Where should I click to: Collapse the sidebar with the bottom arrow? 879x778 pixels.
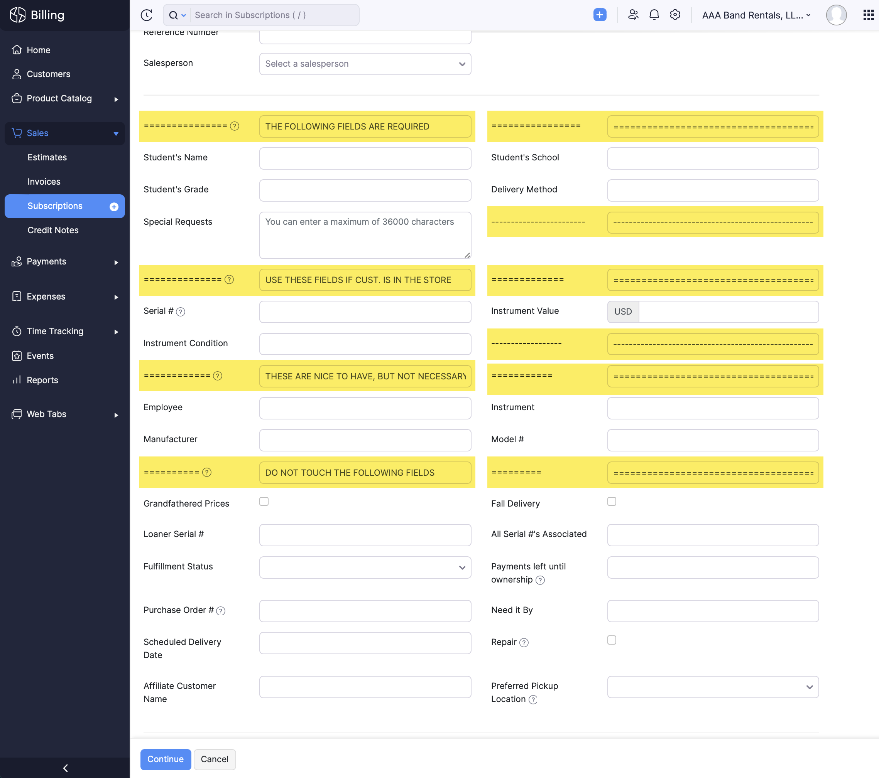pyautogui.click(x=65, y=768)
